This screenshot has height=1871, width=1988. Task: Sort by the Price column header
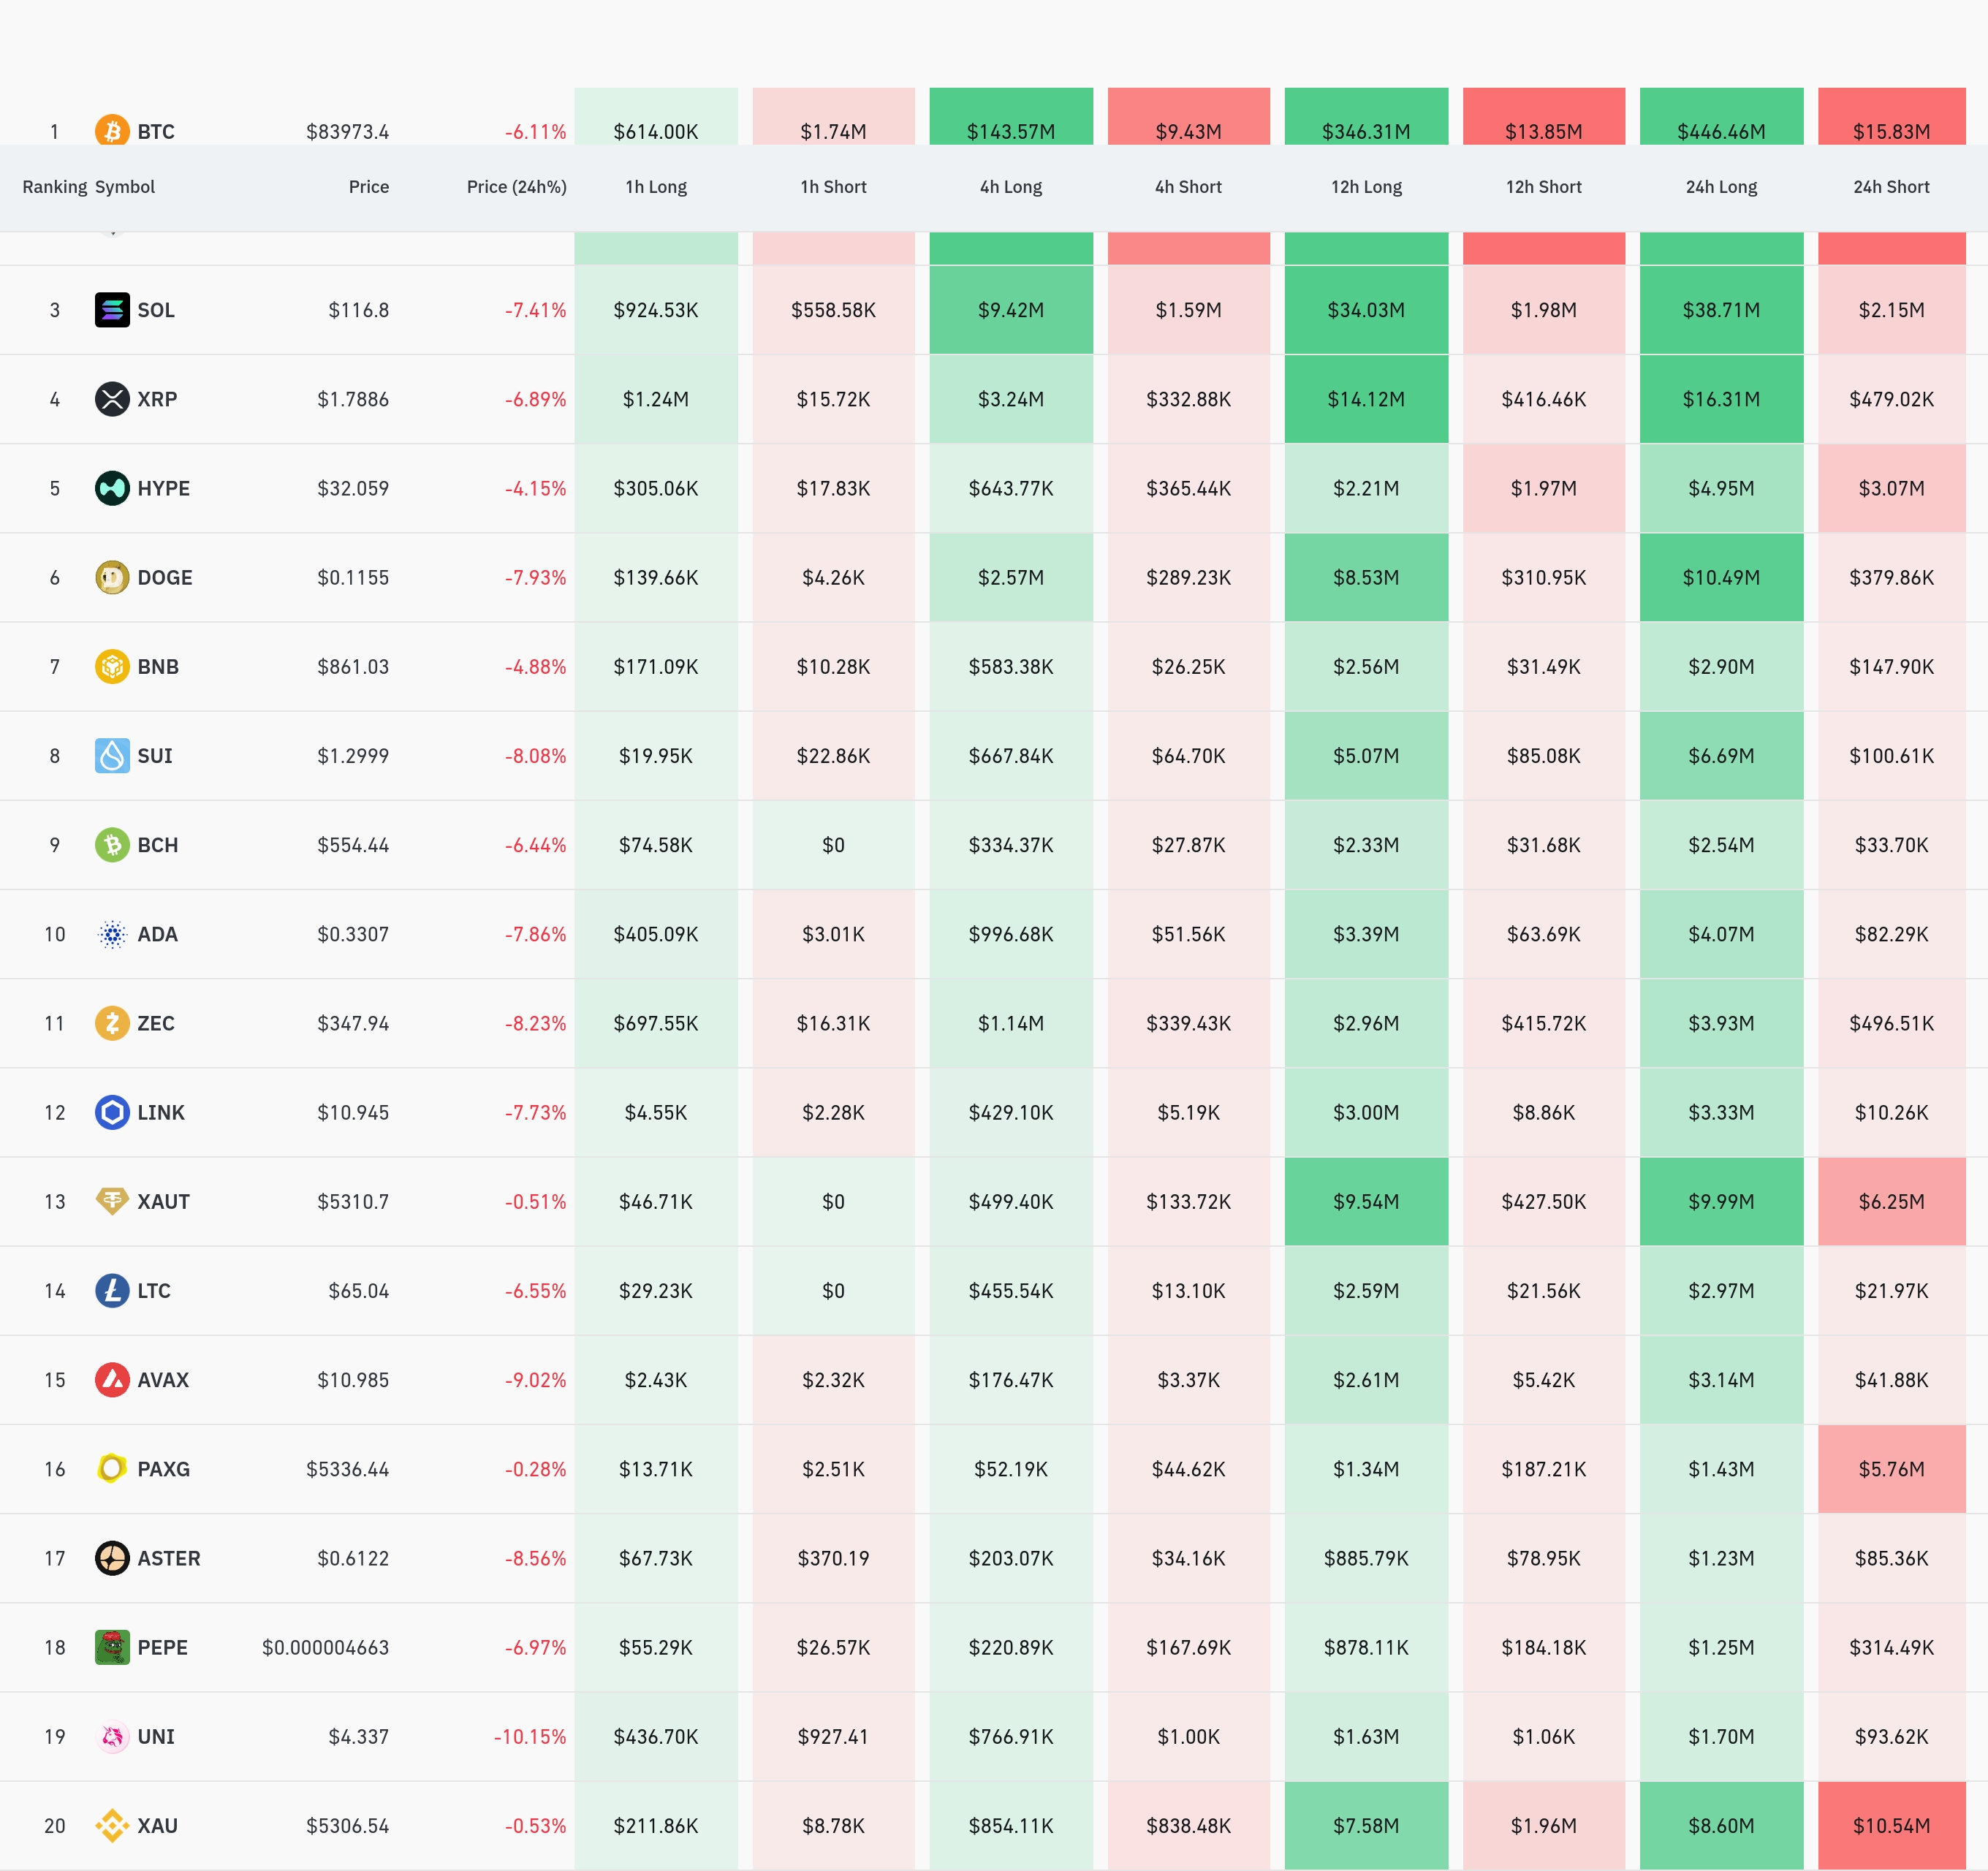click(368, 187)
